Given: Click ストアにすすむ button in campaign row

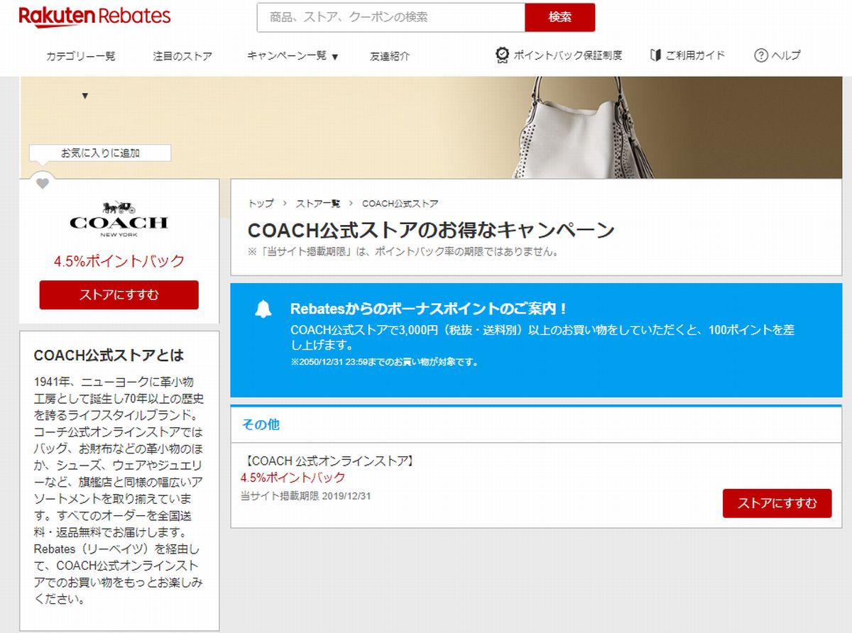Looking at the screenshot, I should [x=777, y=503].
